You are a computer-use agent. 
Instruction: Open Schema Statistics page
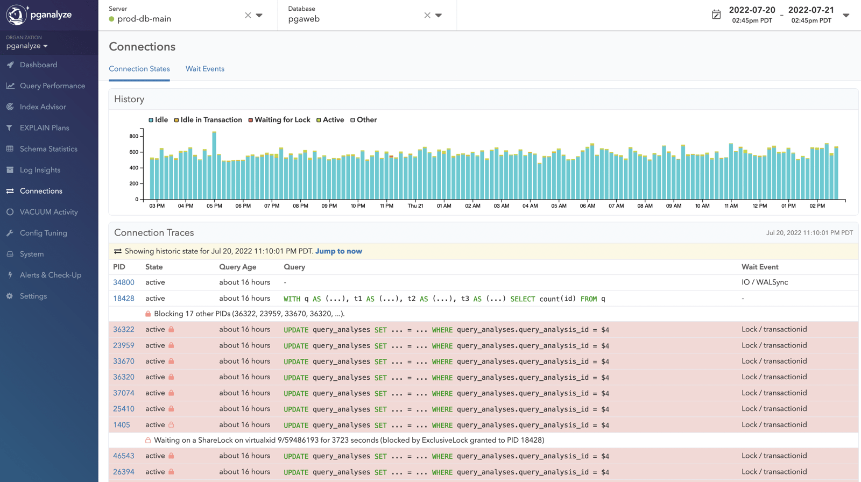[48, 149]
